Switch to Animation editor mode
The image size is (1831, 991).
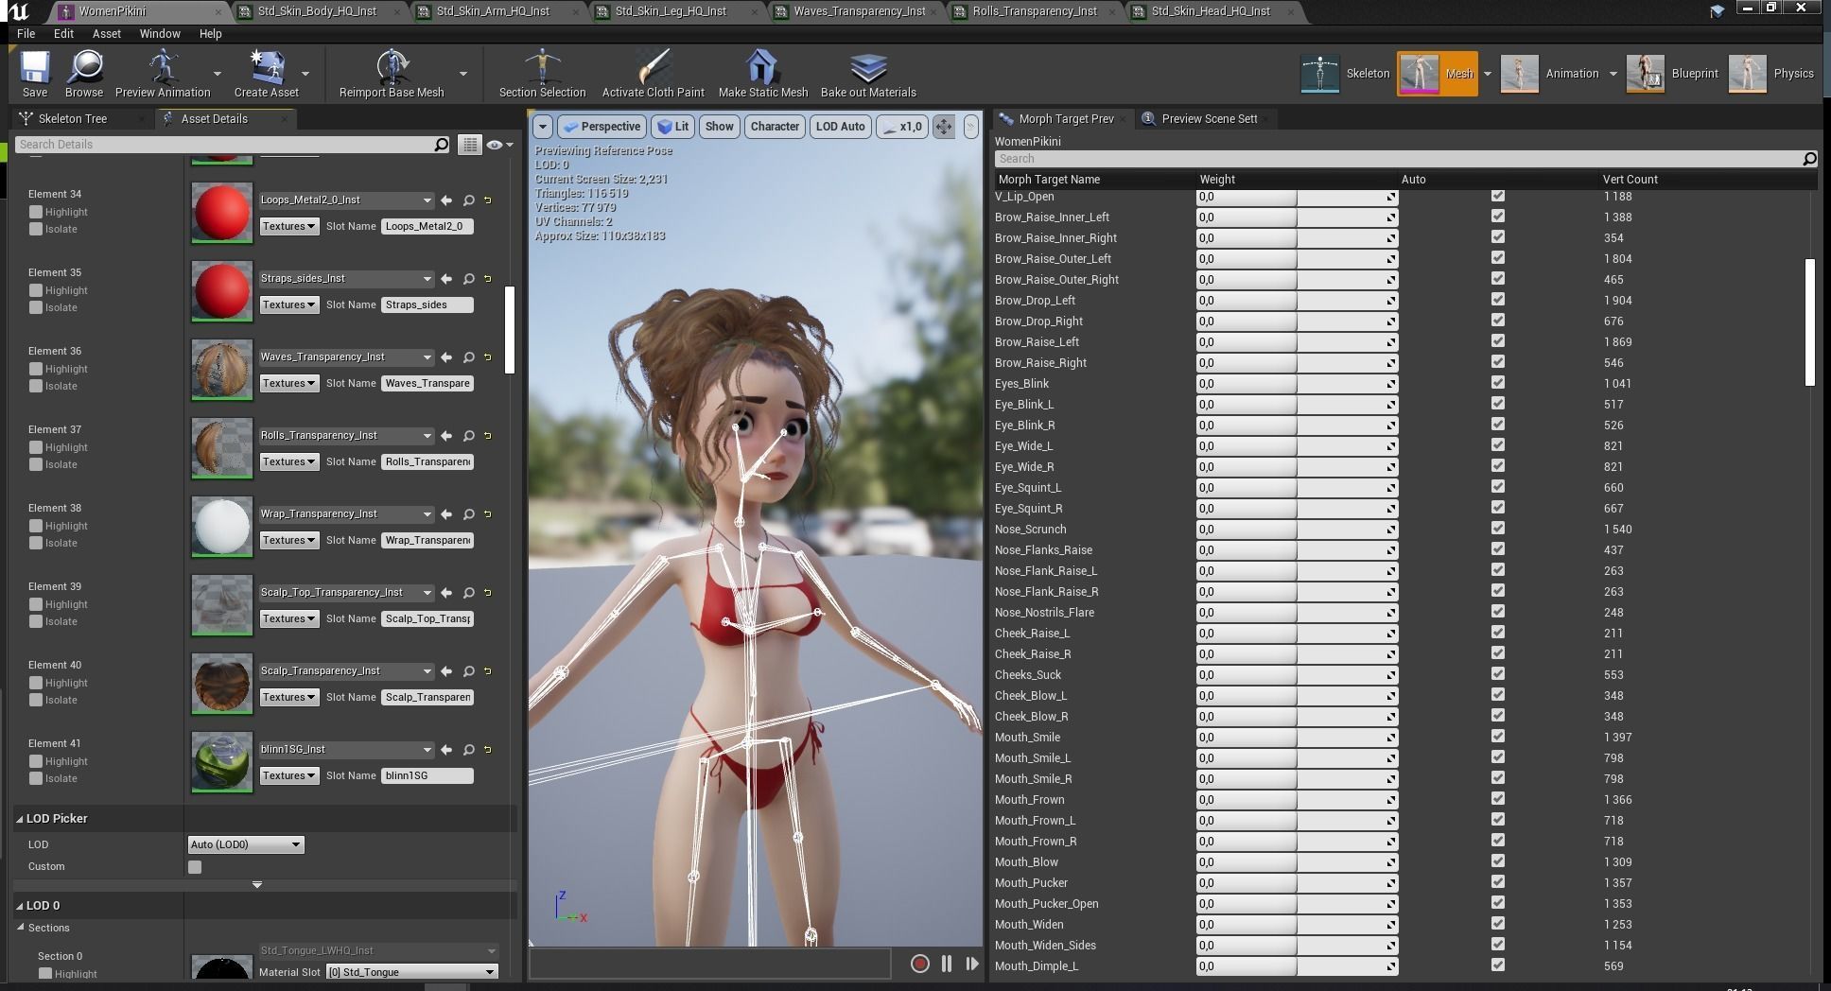(x=1551, y=74)
